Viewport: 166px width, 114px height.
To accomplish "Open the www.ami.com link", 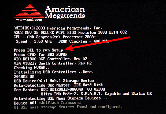I will pyautogui.click(x=29, y=20).
